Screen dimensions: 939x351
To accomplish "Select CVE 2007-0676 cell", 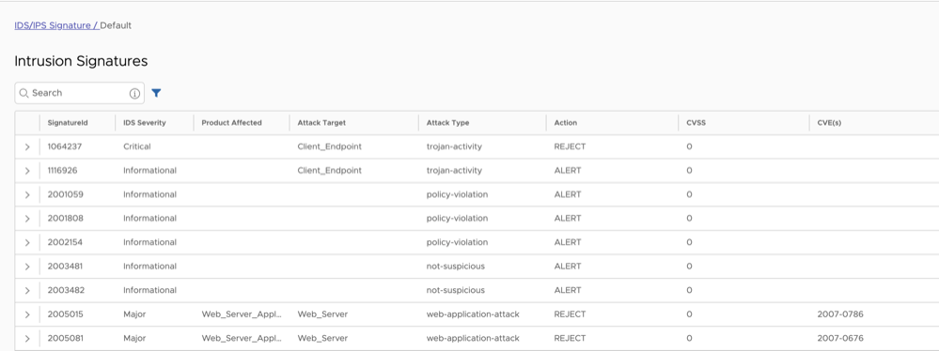I will tap(840, 338).
